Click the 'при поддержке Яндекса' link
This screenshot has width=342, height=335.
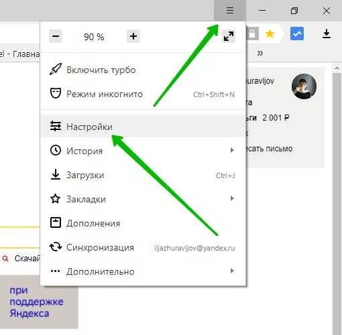click(x=36, y=301)
